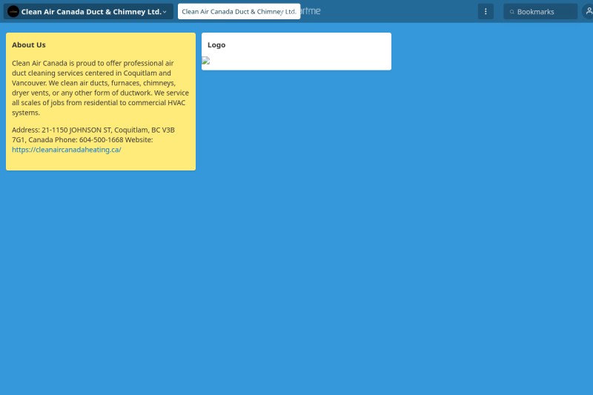Click the start.me logo in header
Image resolution: width=593 pixels, height=395 pixels.
311,11
